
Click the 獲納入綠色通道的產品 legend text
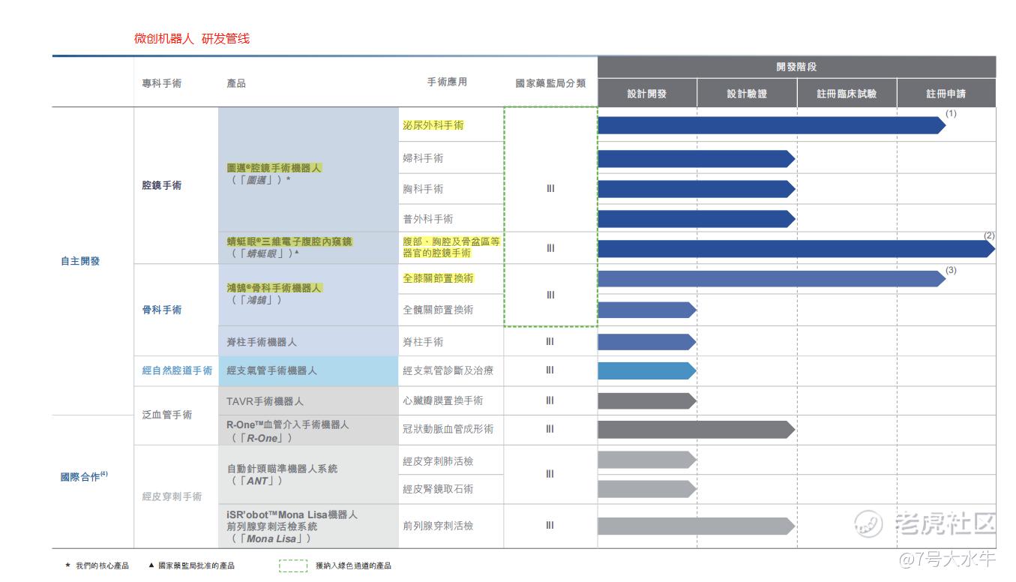pyautogui.click(x=353, y=565)
